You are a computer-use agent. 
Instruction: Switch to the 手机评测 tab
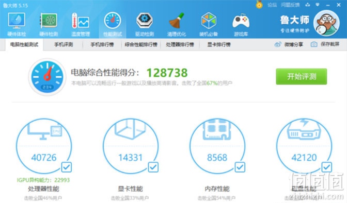point(64,45)
